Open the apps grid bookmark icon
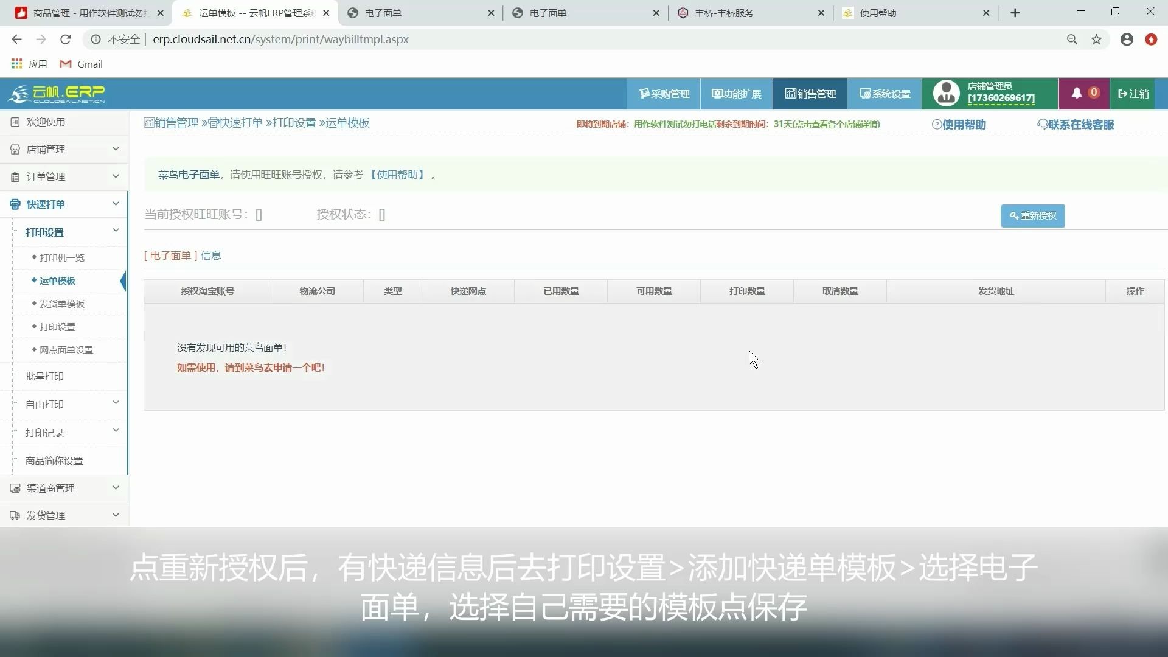Viewport: 1168px width, 657px height. coord(17,64)
